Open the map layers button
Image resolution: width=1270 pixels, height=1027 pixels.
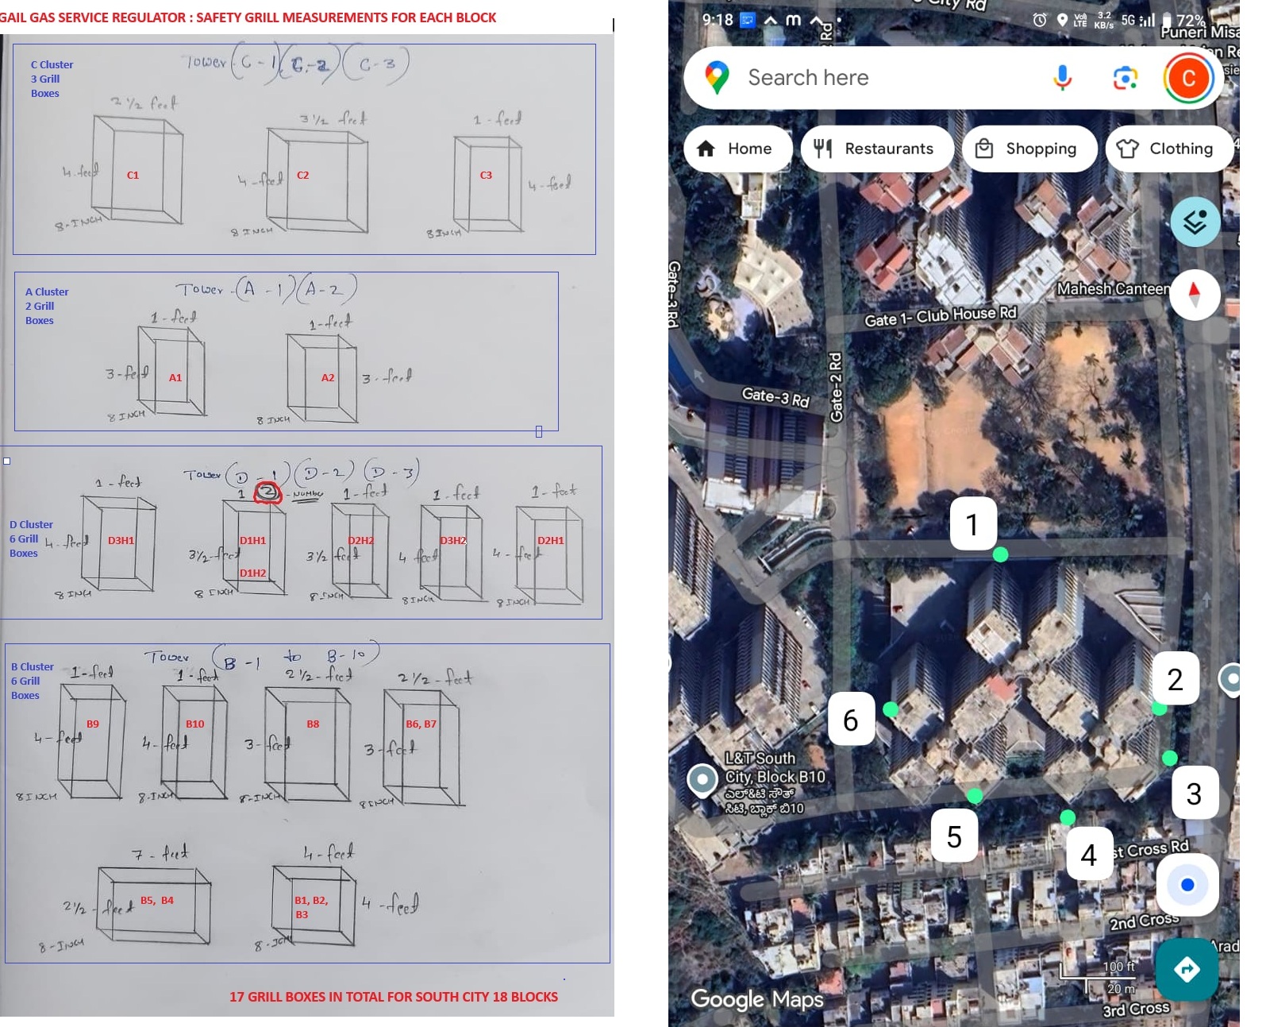click(1195, 222)
